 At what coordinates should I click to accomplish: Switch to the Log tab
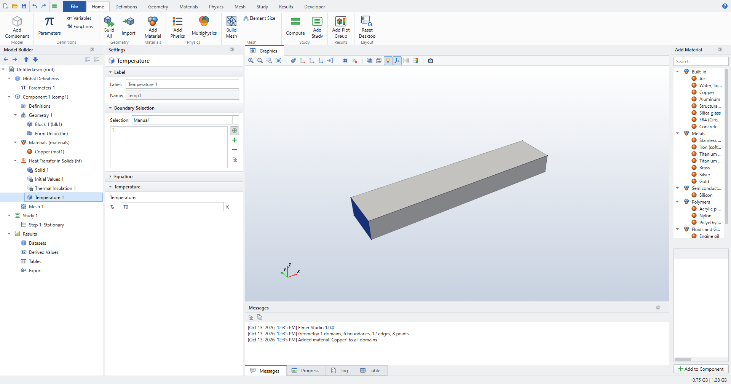(x=340, y=371)
